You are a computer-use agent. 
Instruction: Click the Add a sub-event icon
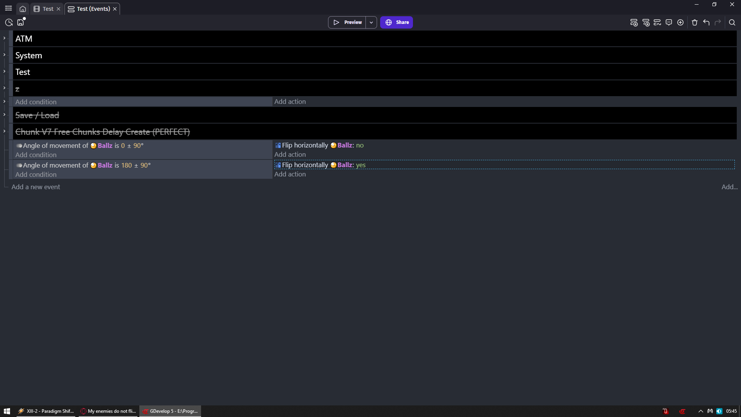(646, 22)
